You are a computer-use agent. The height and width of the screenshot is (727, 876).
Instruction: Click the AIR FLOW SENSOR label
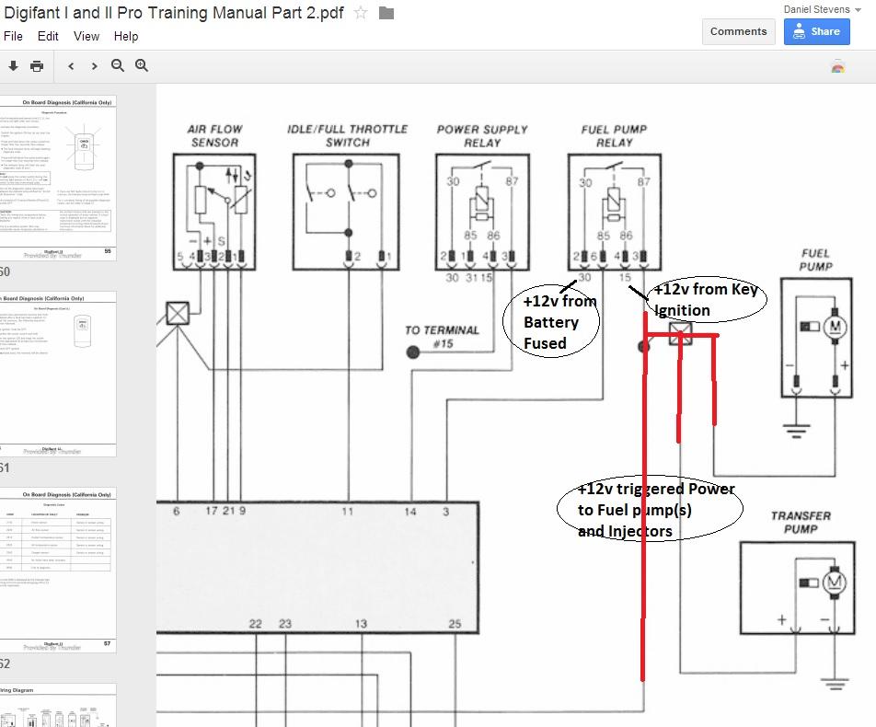[215, 136]
